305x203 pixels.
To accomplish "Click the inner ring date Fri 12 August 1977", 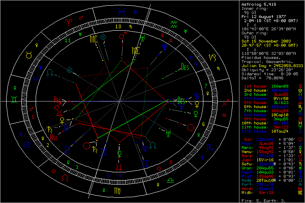I will [x=266, y=16].
